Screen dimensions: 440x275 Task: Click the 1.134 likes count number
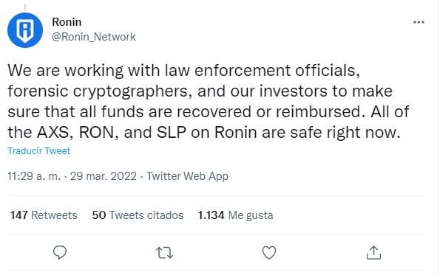pyautogui.click(x=211, y=215)
